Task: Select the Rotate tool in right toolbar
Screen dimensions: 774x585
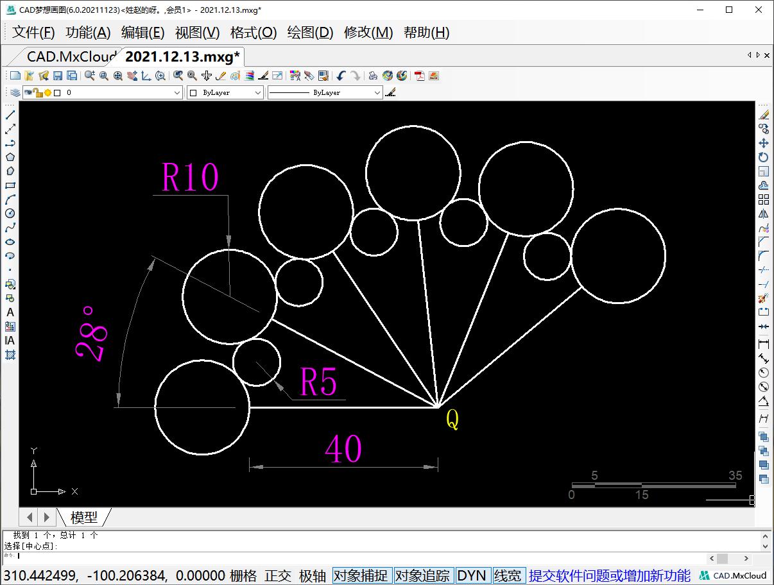Action: (764, 157)
